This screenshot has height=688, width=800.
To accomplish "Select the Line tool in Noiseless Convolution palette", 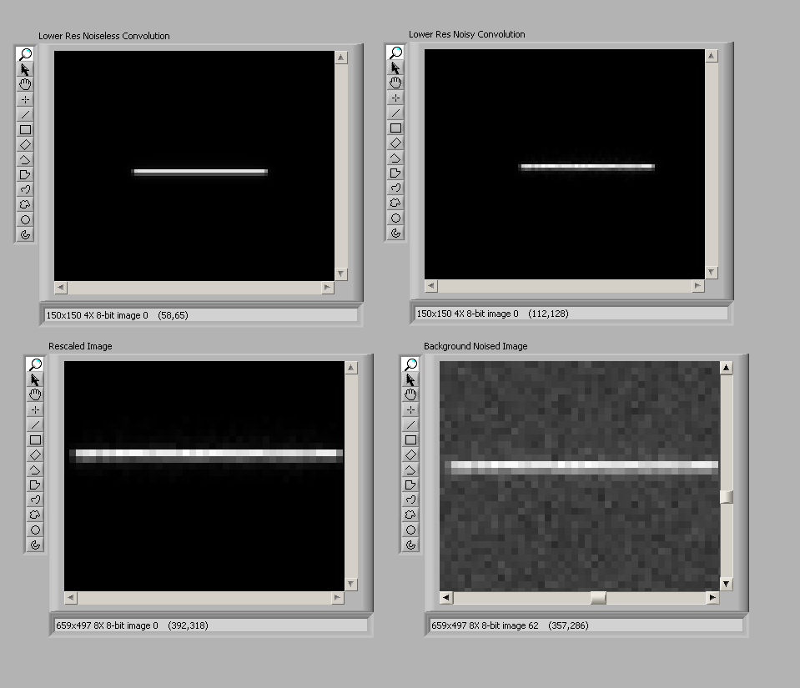I will [x=25, y=114].
